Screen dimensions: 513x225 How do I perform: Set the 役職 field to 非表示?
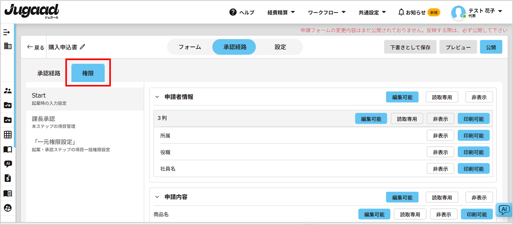[x=440, y=152]
